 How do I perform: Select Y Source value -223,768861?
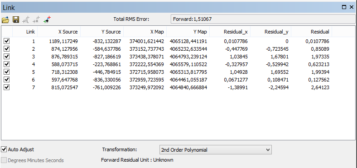coord(107,64)
